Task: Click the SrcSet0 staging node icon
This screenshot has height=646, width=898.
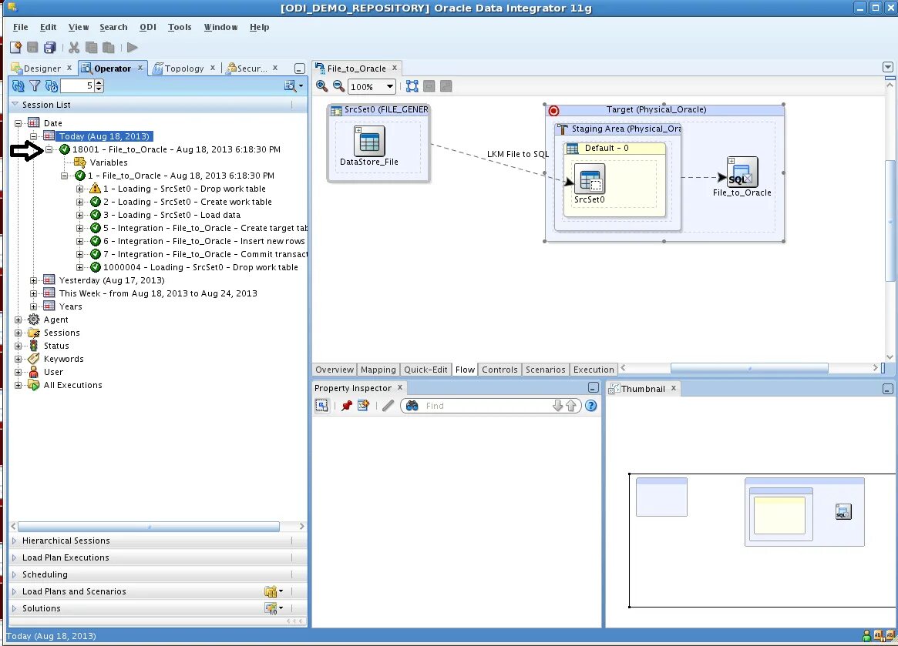Action: (x=590, y=179)
